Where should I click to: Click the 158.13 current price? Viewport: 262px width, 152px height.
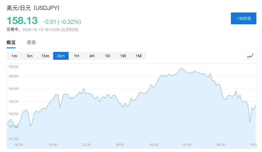[x=22, y=21]
